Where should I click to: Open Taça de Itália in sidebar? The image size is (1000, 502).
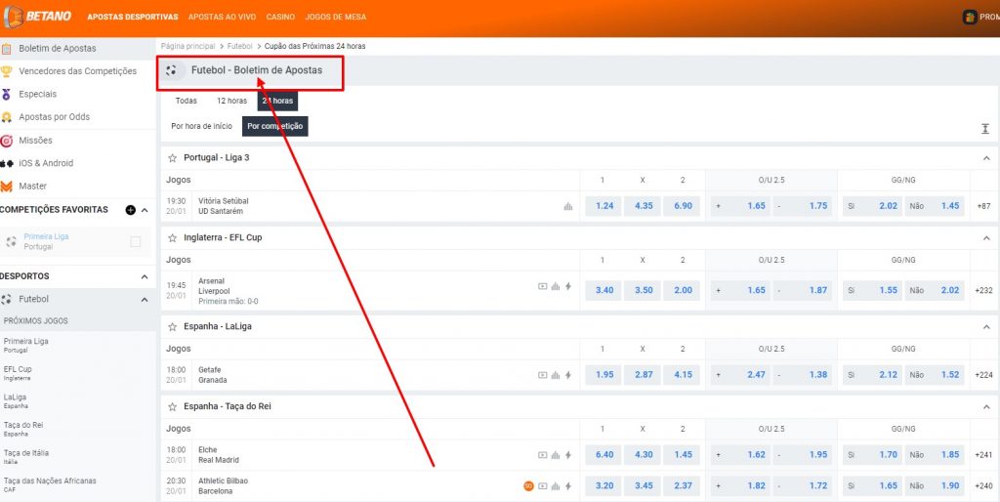[26, 457]
